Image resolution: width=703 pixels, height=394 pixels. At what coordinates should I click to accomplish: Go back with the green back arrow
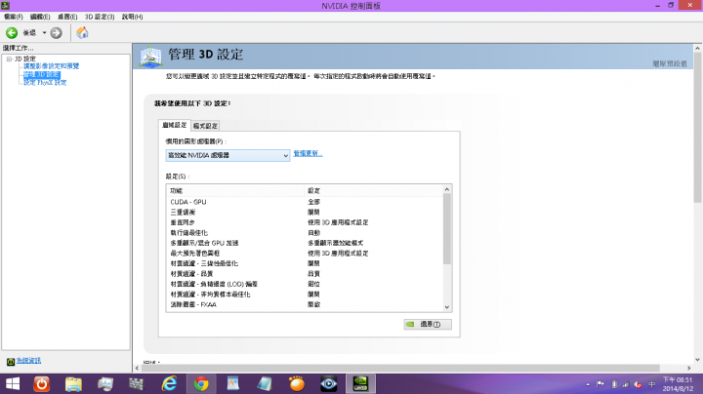tap(12, 33)
